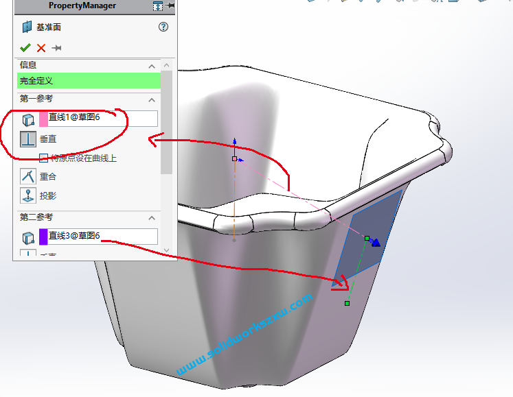Click the PropertyManager panel layout icon

tap(158, 6)
